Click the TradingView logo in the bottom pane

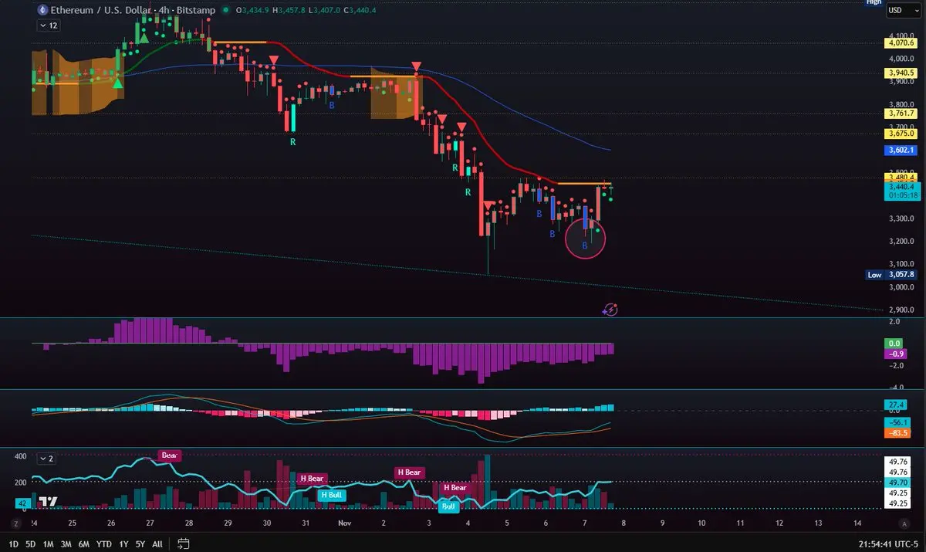(49, 501)
